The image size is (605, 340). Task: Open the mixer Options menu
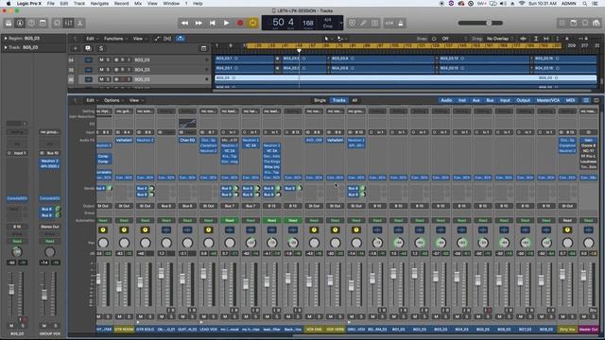point(113,100)
